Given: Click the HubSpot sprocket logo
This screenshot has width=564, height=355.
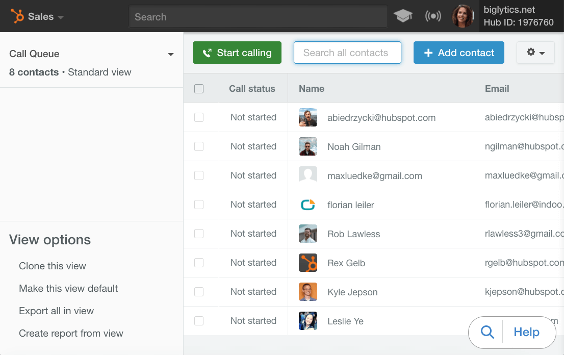Looking at the screenshot, I should coord(17,16).
